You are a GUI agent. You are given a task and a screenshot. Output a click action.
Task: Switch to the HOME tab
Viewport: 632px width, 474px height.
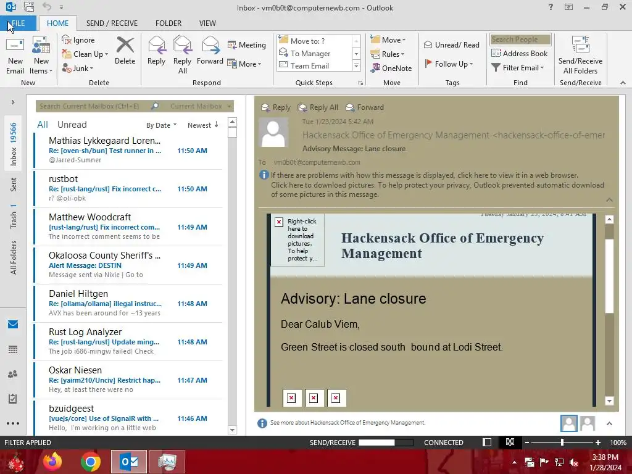57,23
